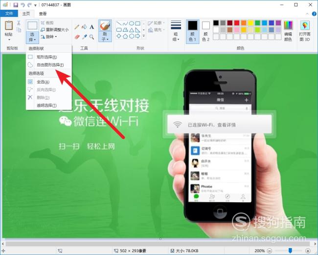Viewport: 318px width, 255px height.
Task: Open the Fill (填充) dropdown
Action: pos(156,30)
